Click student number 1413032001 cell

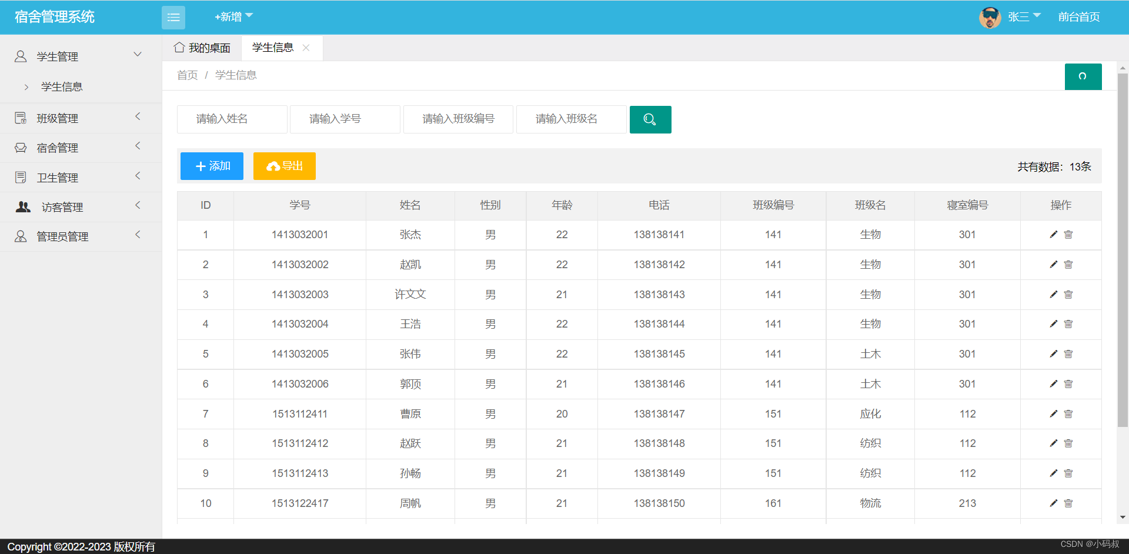[x=300, y=235]
